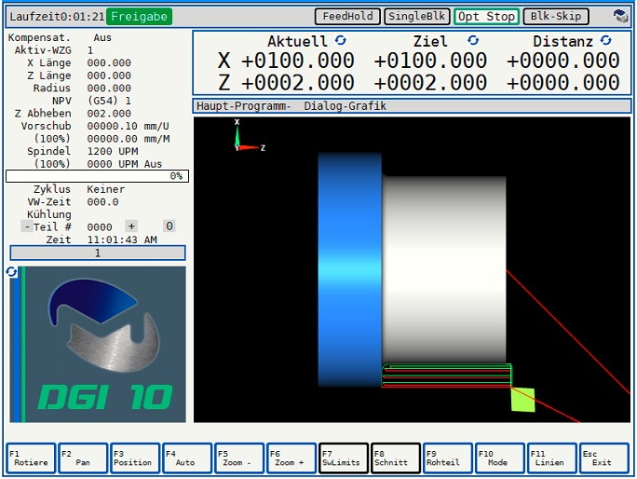Click the Kompensat. value Aus

coord(102,38)
